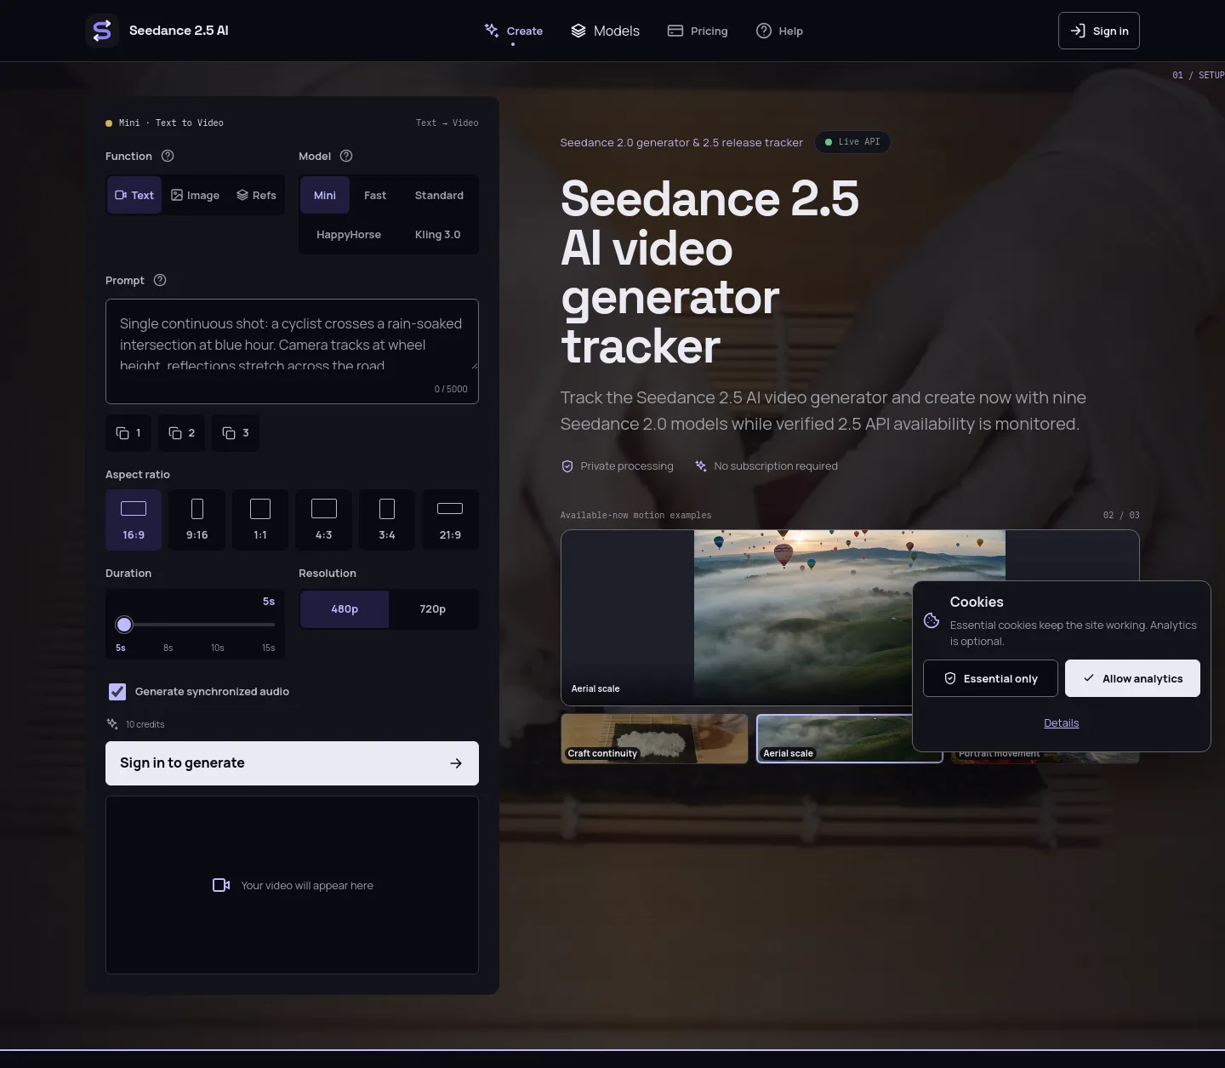Viewport: 1225px width, 1068px height.
Task: Open the Create nav tab
Action: (x=514, y=31)
